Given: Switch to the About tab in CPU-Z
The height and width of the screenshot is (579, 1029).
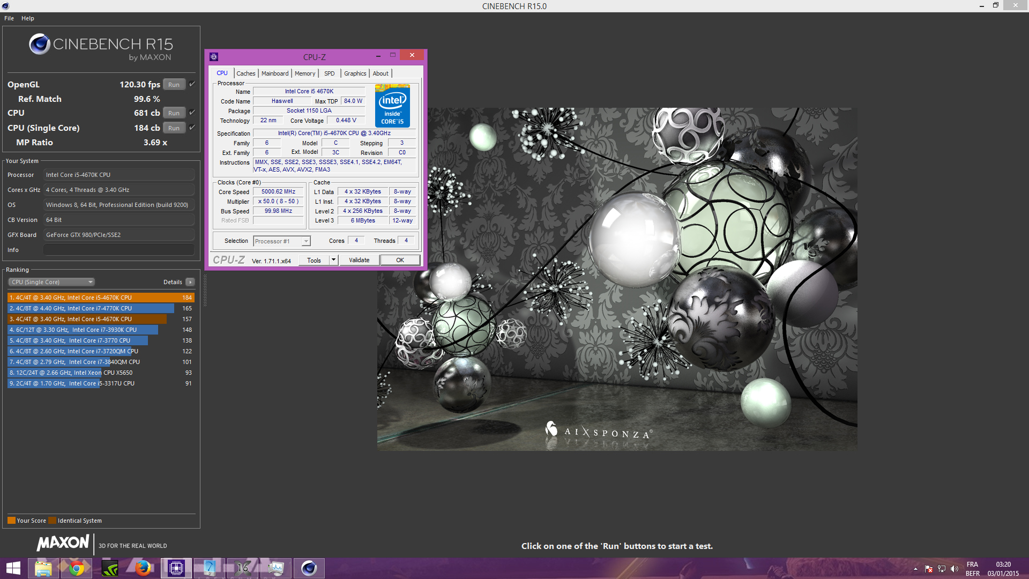Looking at the screenshot, I should point(381,73).
